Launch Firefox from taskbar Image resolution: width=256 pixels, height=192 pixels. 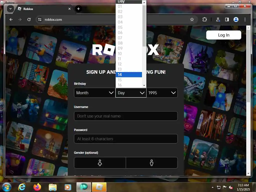37,187
